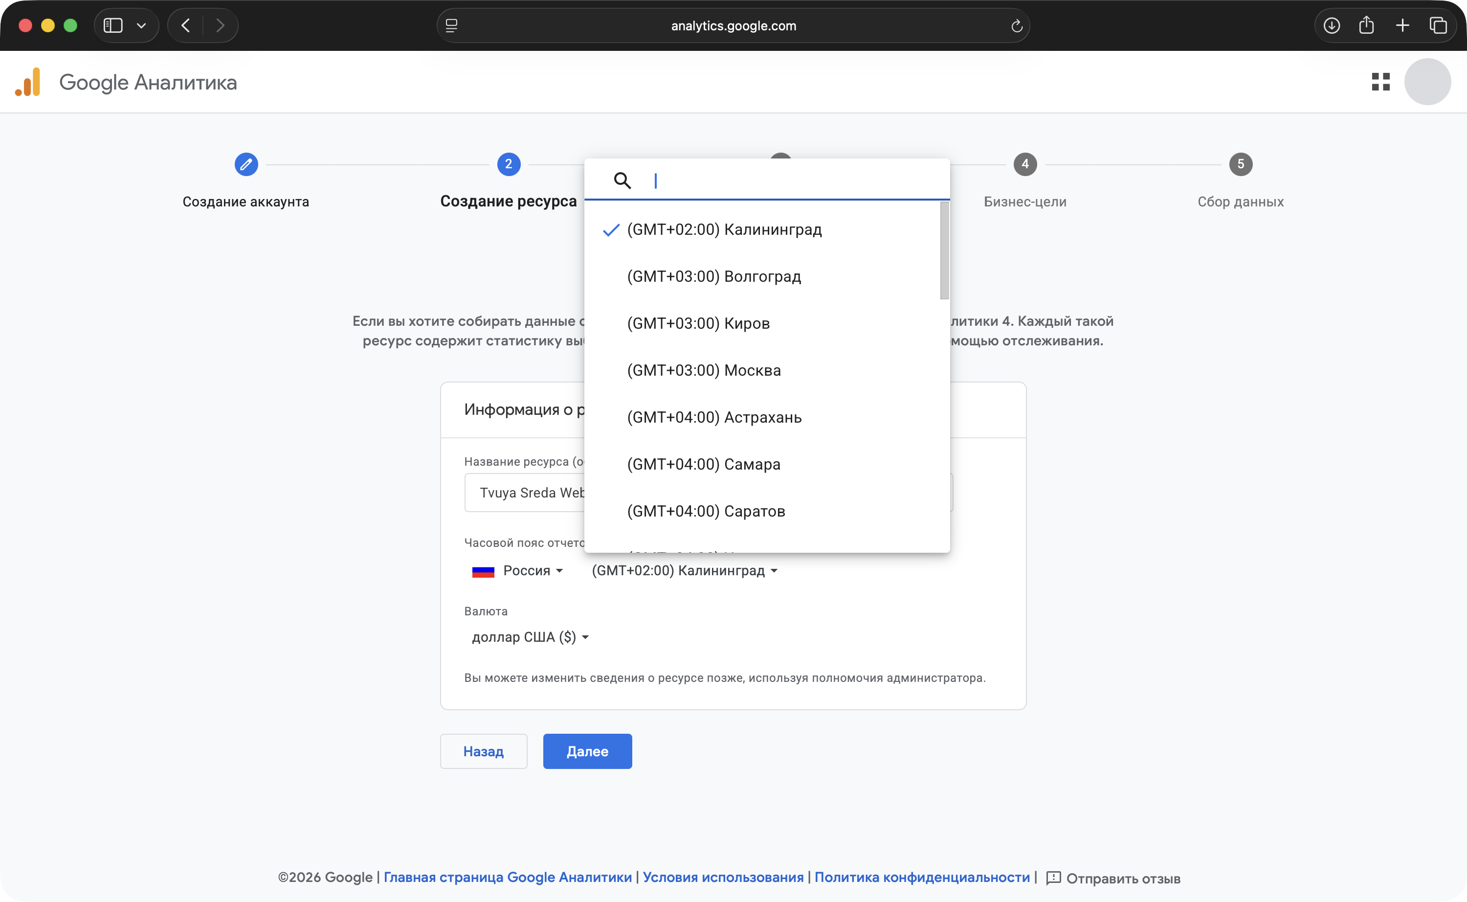Click the feedback icon near Отправить отзыв

click(1053, 878)
